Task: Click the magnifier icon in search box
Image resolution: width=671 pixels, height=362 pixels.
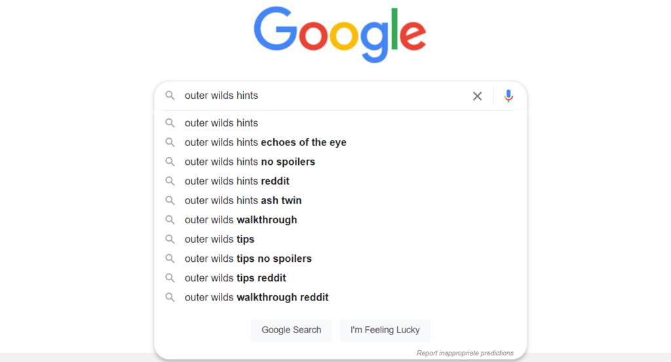Action: point(170,96)
